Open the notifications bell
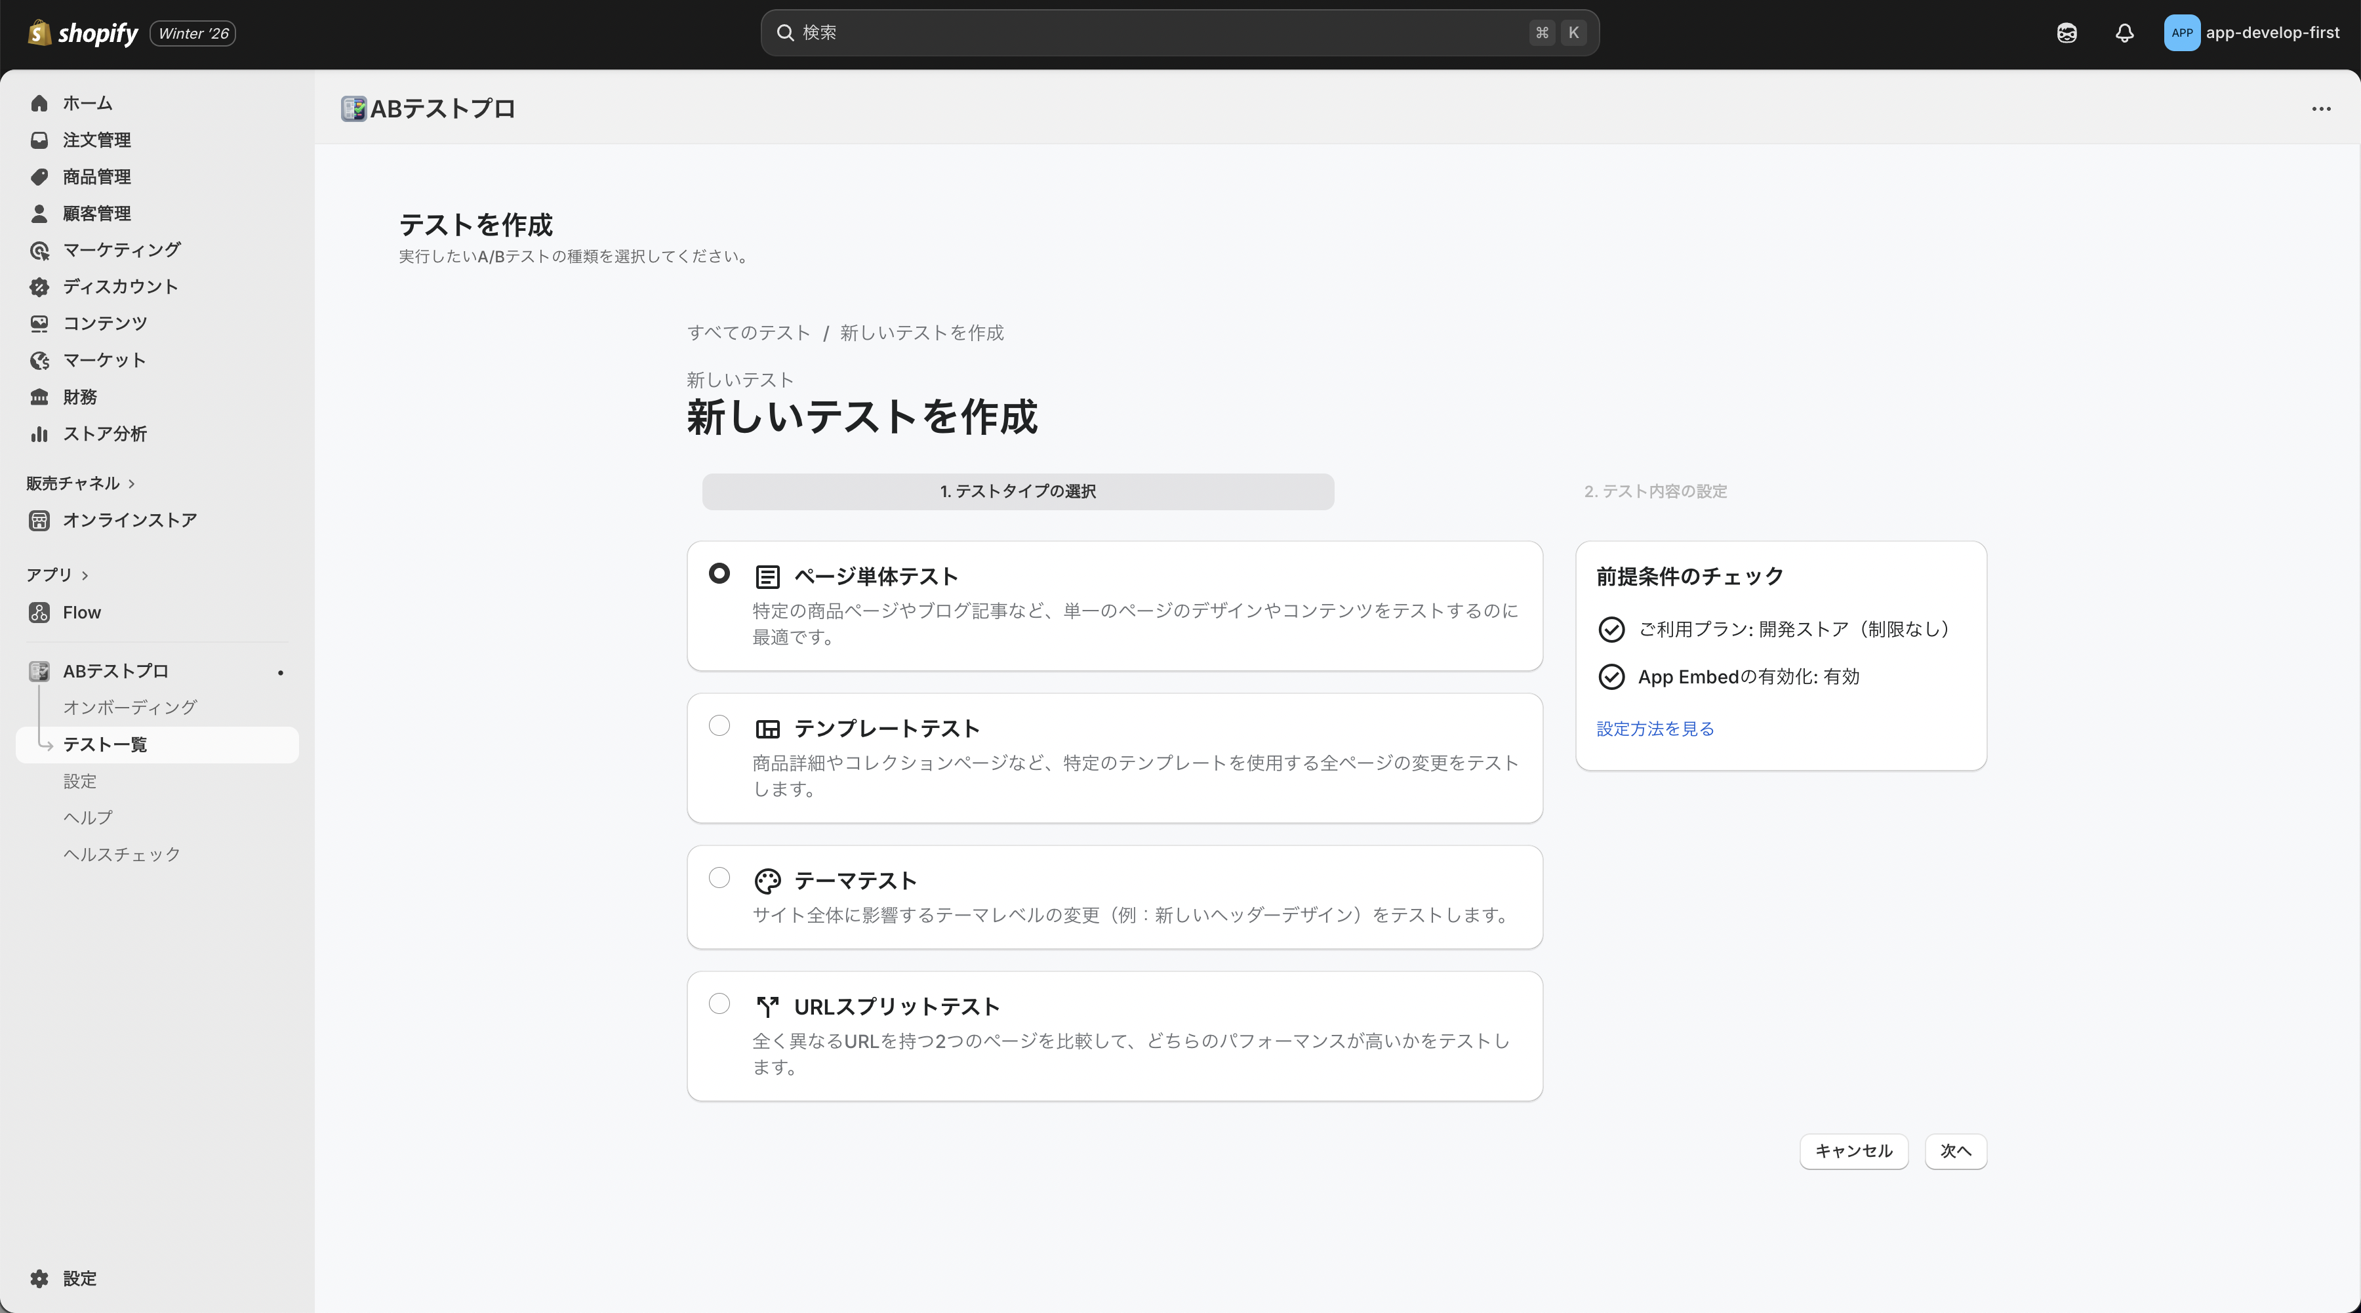The image size is (2361, 1313). [x=2124, y=33]
